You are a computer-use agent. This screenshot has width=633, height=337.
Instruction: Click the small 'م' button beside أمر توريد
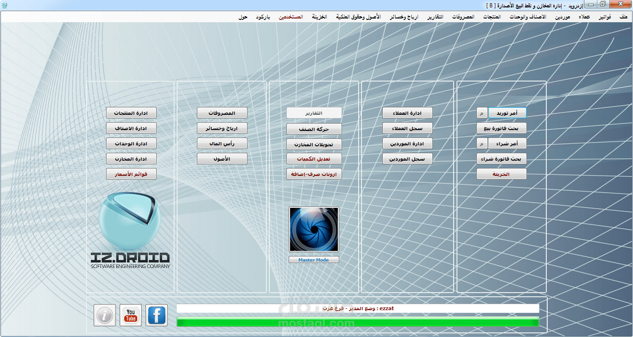pos(482,113)
